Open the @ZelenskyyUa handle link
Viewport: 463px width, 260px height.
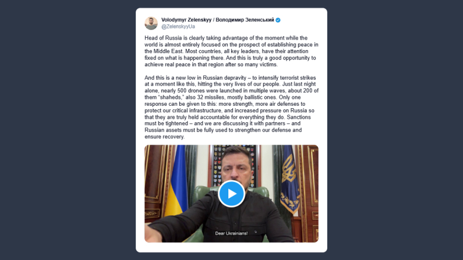tap(178, 27)
